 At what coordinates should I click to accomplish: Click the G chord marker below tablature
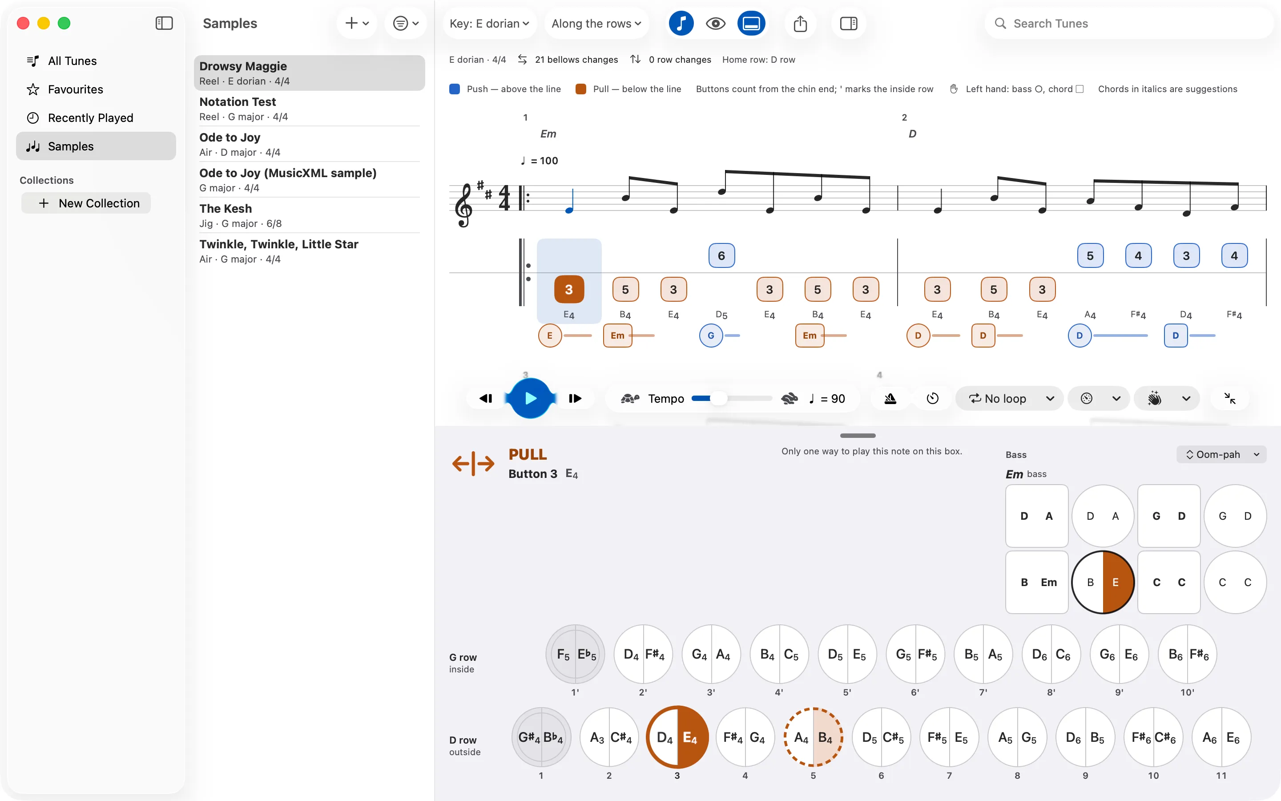(x=711, y=336)
